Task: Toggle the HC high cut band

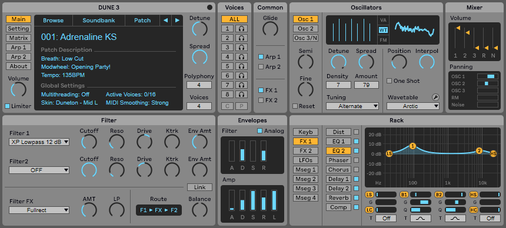Action: pos(474,210)
